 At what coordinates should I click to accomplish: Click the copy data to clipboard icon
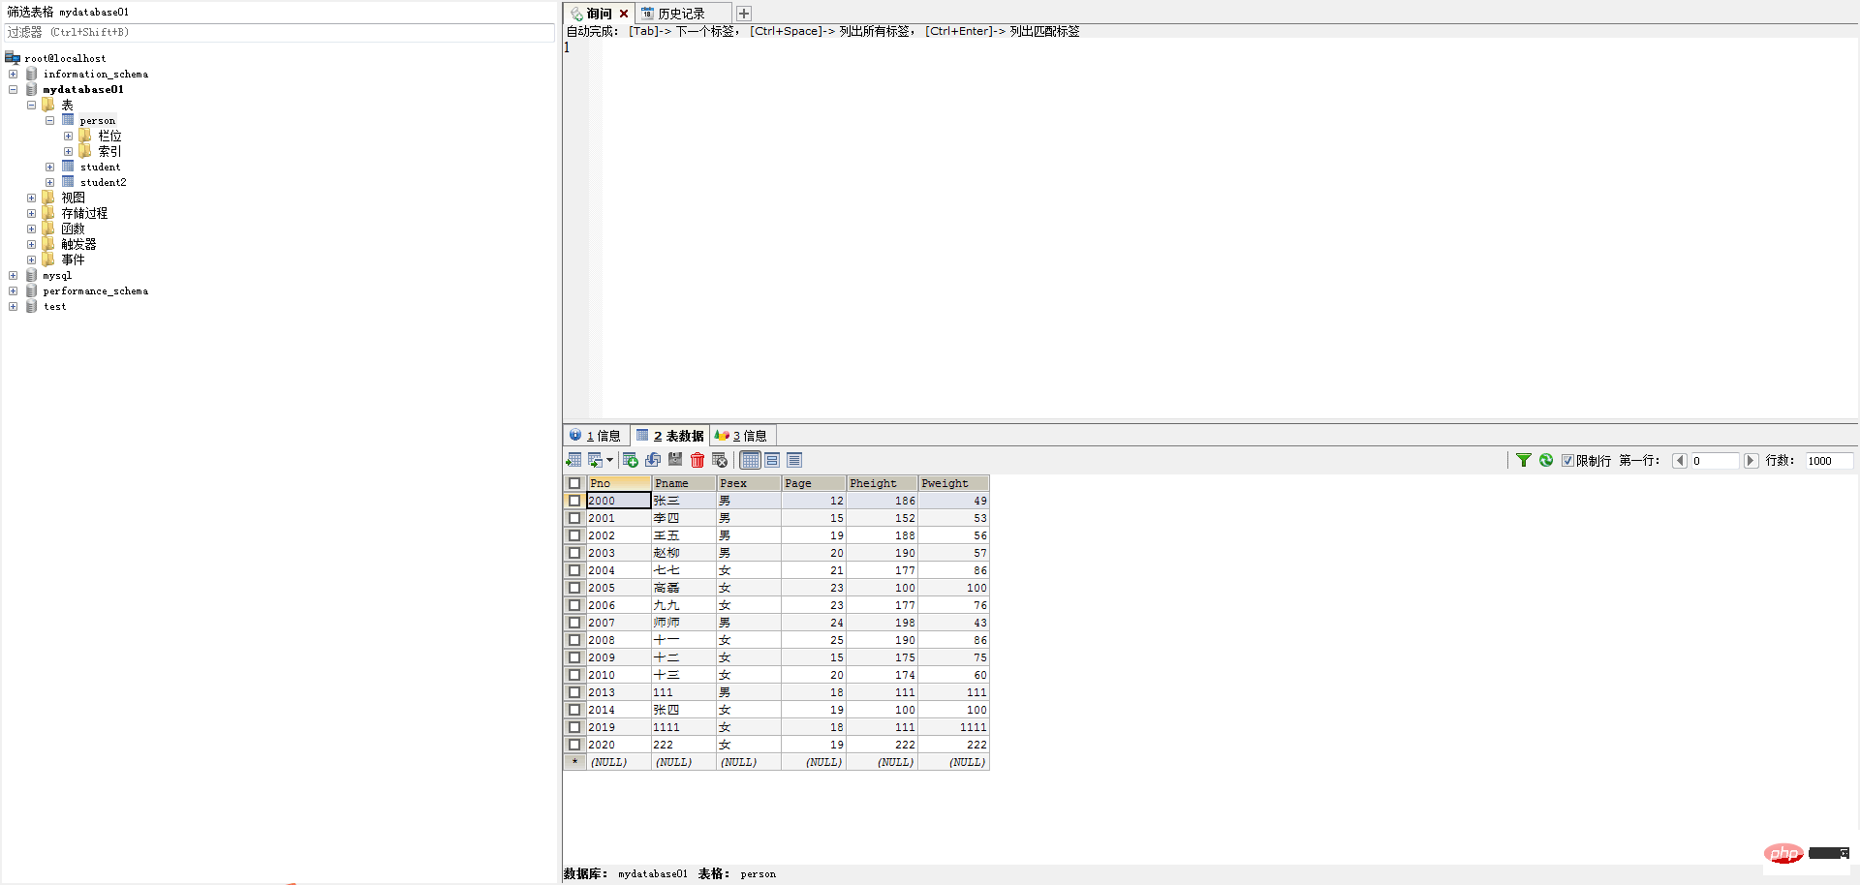point(594,460)
